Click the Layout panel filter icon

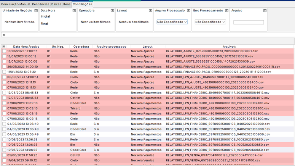[x=150, y=11]
